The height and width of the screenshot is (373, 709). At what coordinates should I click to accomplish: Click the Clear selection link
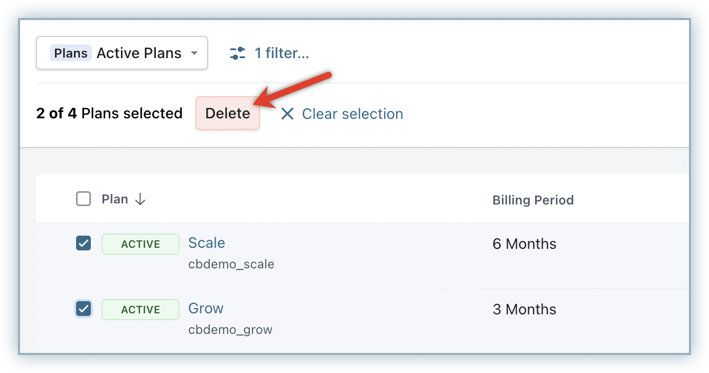[x=352, y=114]
